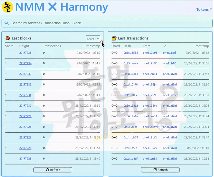Click the Hash column header
The height and width of the screenshot is (177, 214).
[x=127, y=46]
